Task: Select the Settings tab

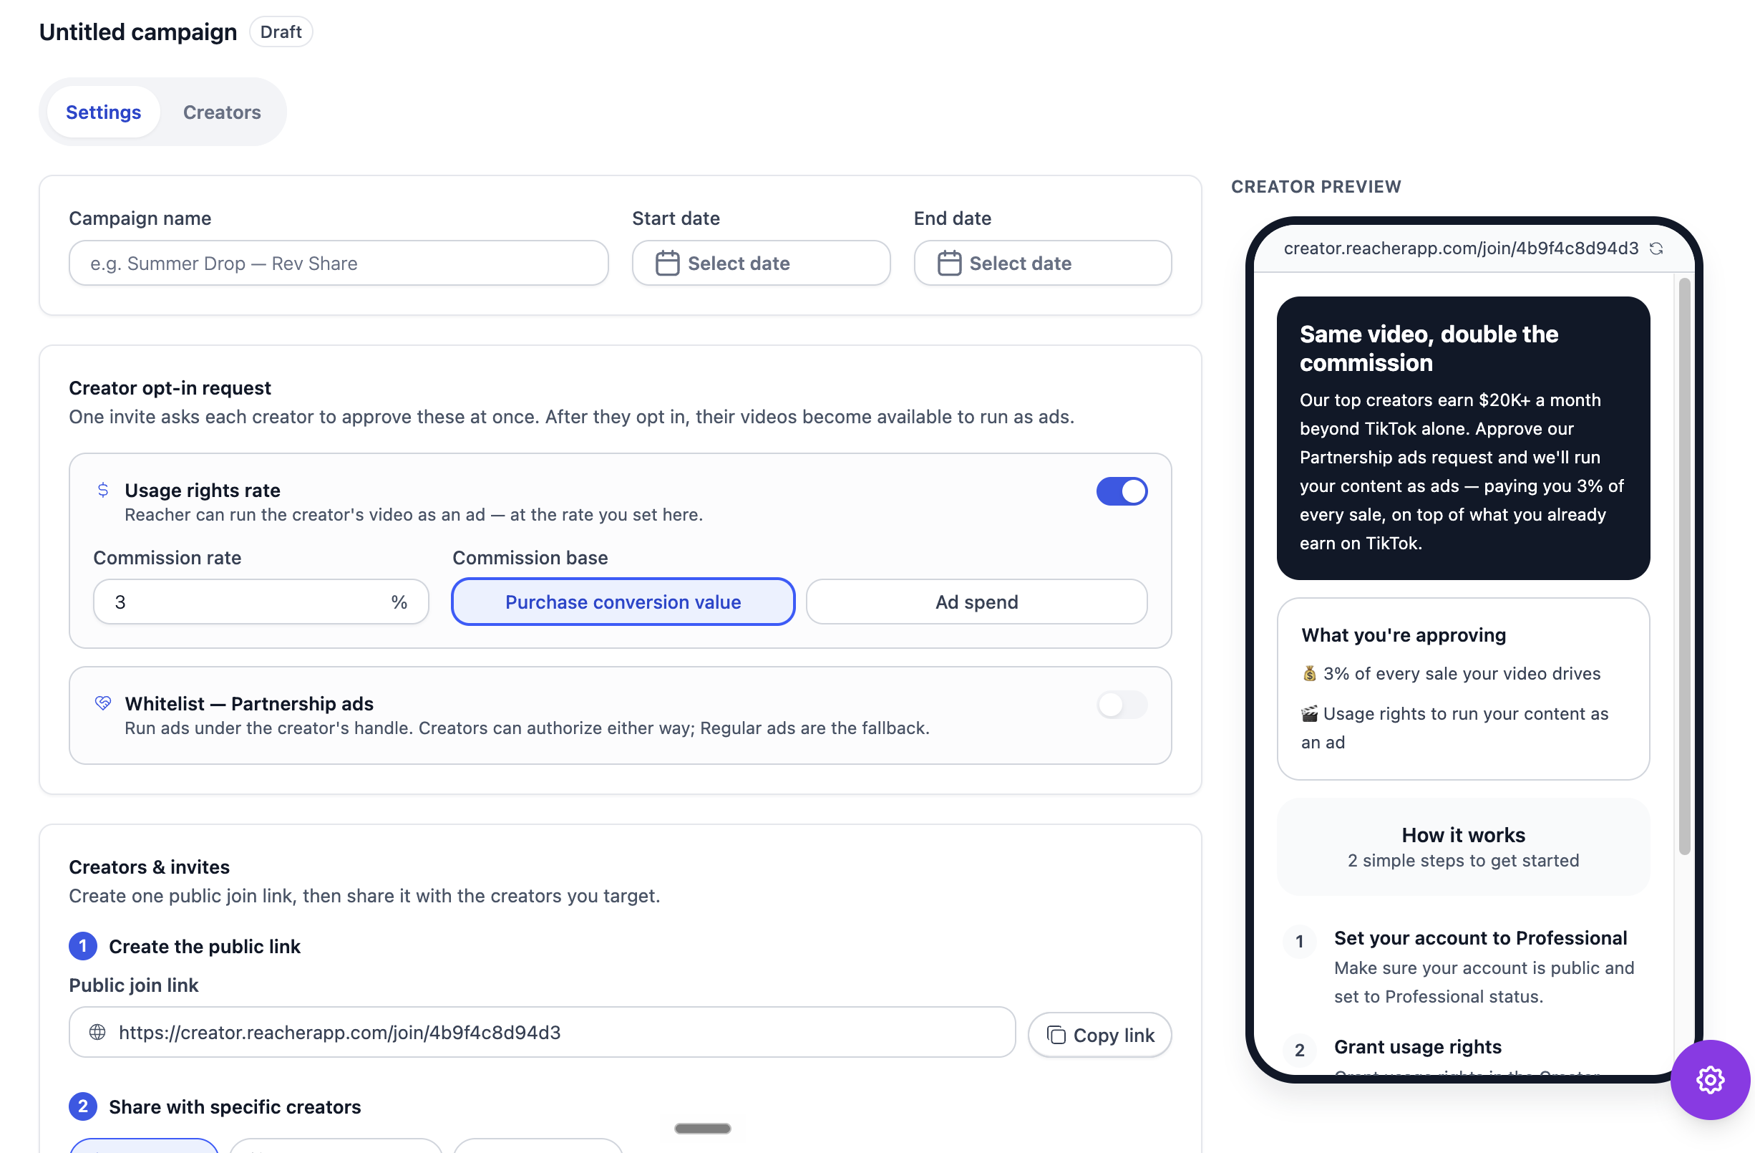Action: (x=103, y=112)
